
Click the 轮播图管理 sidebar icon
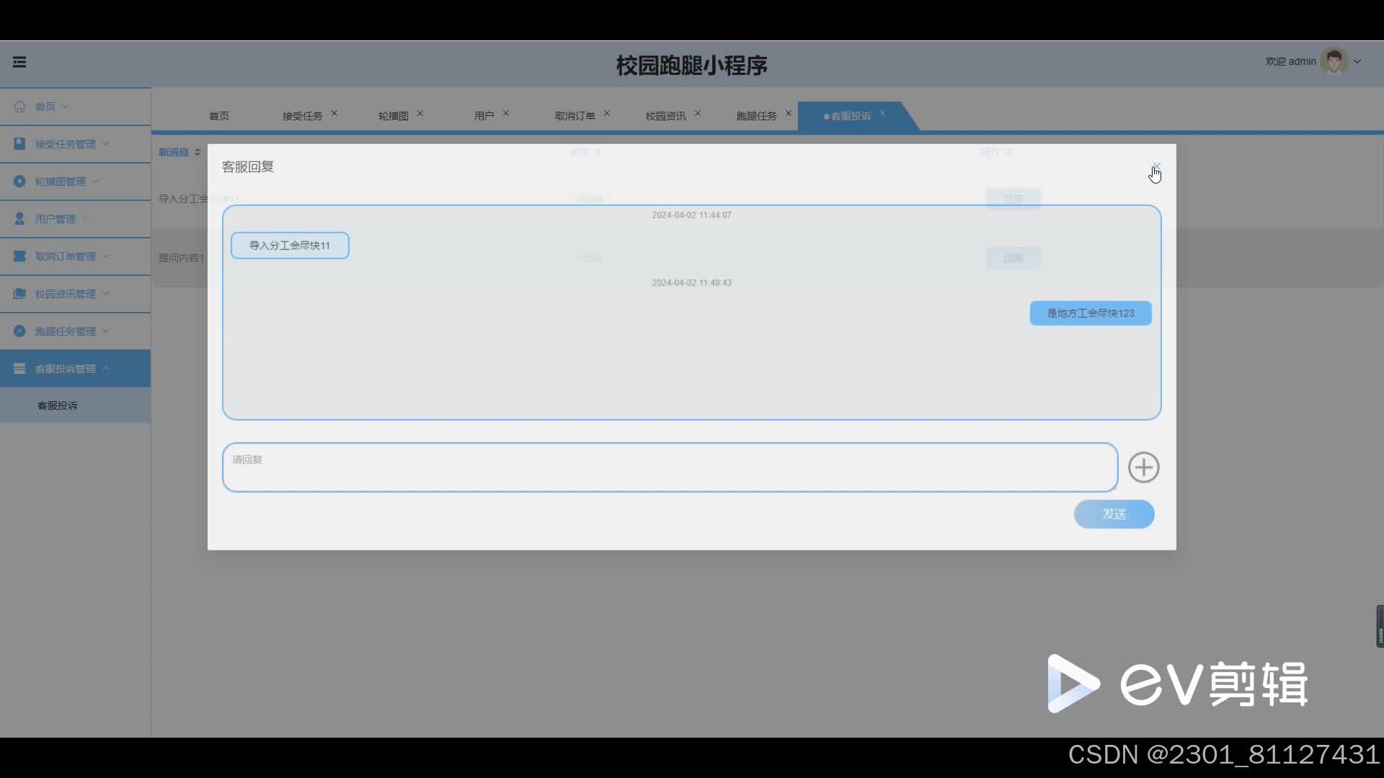19,182
